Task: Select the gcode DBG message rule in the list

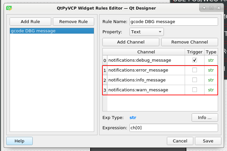Action: point(52,31)
